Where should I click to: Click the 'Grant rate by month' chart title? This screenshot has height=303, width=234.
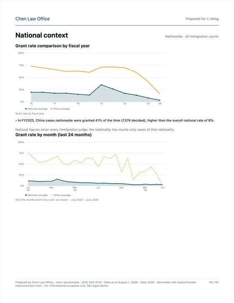53,135
